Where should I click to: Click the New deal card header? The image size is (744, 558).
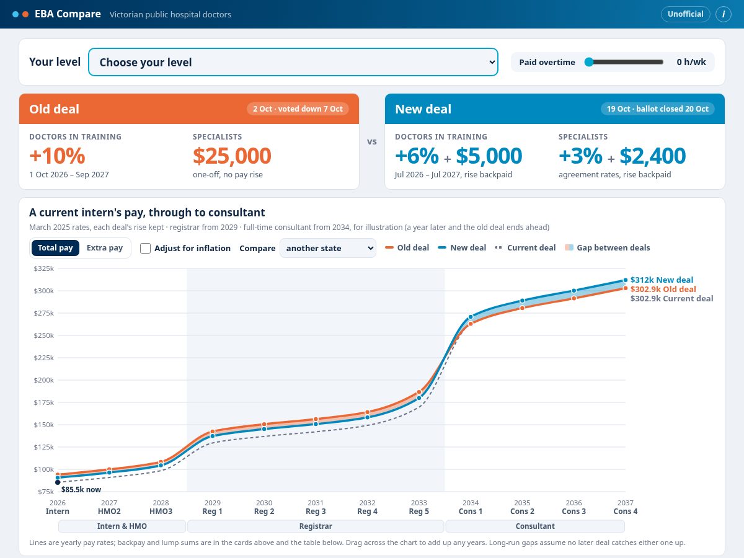(555, 109)
